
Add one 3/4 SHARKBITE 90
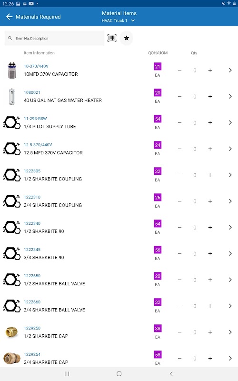point(210,254)
